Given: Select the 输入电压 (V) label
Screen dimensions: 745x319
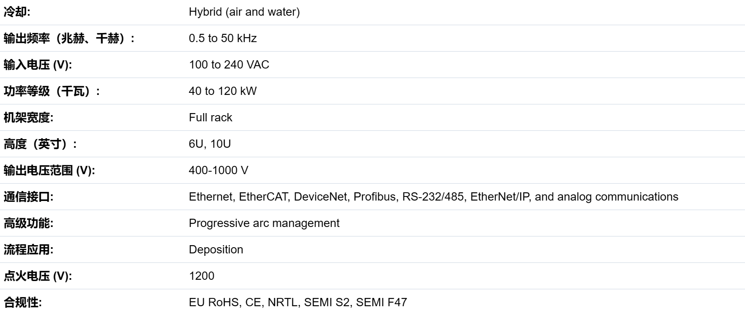Looking at the screenshot, I should [38, 65].
